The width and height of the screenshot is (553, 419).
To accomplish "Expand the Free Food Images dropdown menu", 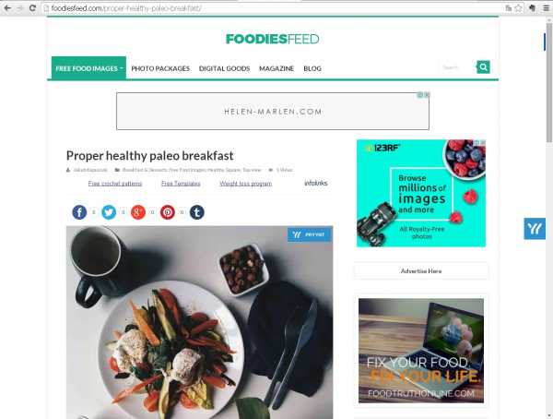I will coord(88,67).
